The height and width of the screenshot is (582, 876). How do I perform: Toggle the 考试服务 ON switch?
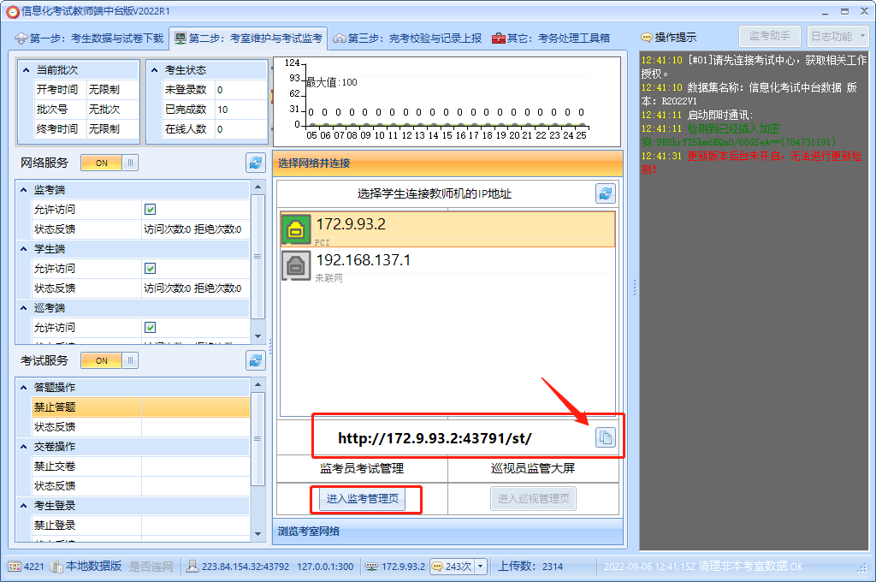click(109, 360)
